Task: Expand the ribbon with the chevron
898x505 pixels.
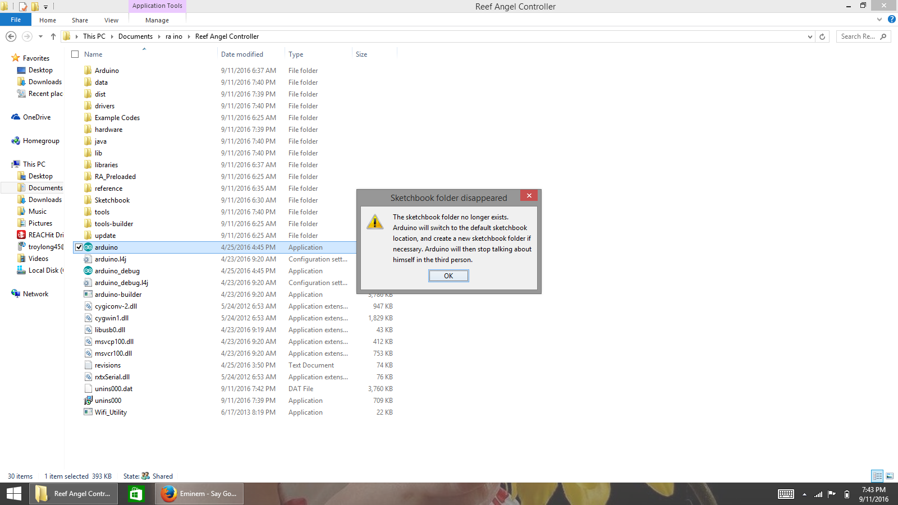Action: pyautogui.click(x=879, y=19)
